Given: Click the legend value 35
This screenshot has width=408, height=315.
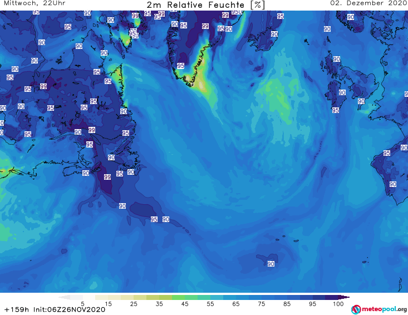Looking at the screenshot, I should tap(159, 304).
